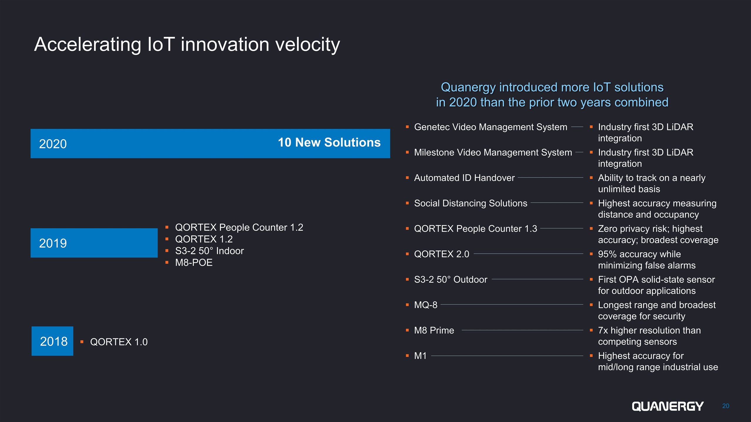
Task: Click the "S3-2 50° Indoor" item
Action: click(209, 251)
